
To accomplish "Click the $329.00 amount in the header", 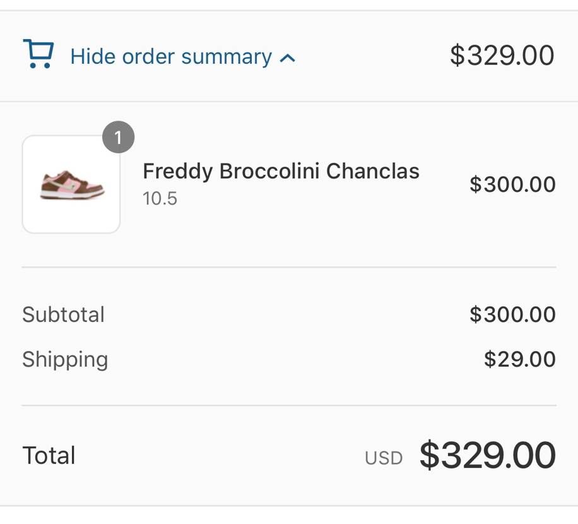I will click(x=502, y=56).
